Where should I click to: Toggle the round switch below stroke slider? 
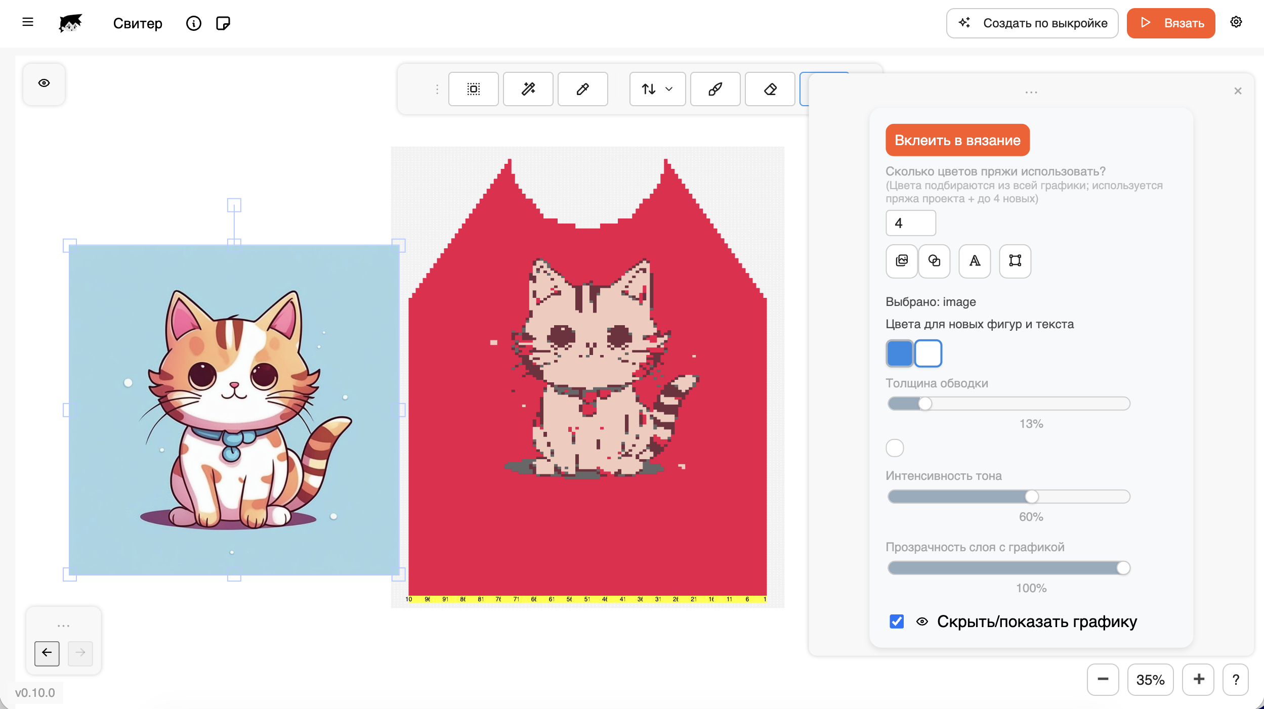coord(895,448)
